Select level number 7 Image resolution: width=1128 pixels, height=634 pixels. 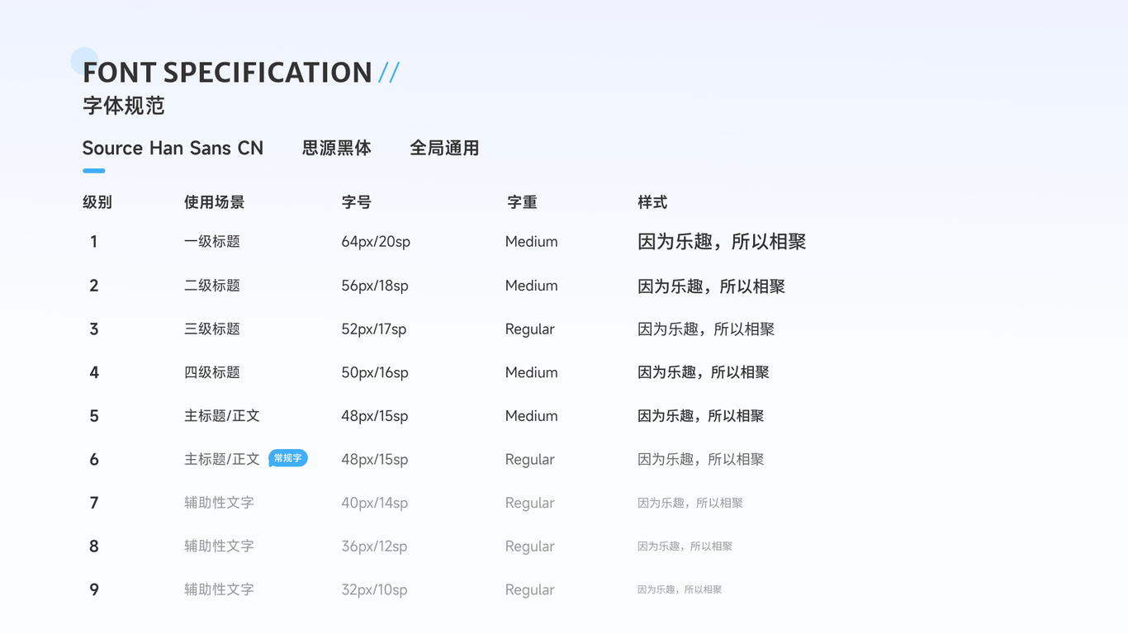94,503
